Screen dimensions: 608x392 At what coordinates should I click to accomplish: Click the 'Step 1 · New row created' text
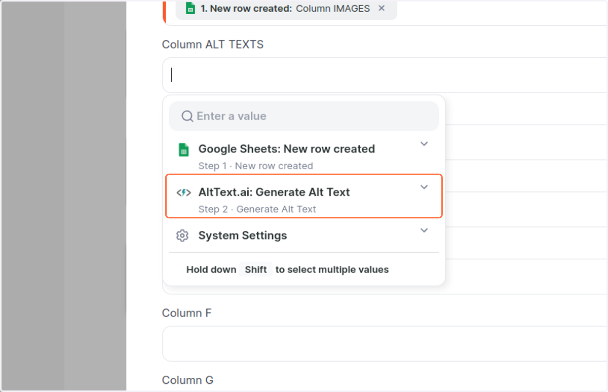(256, 166)
